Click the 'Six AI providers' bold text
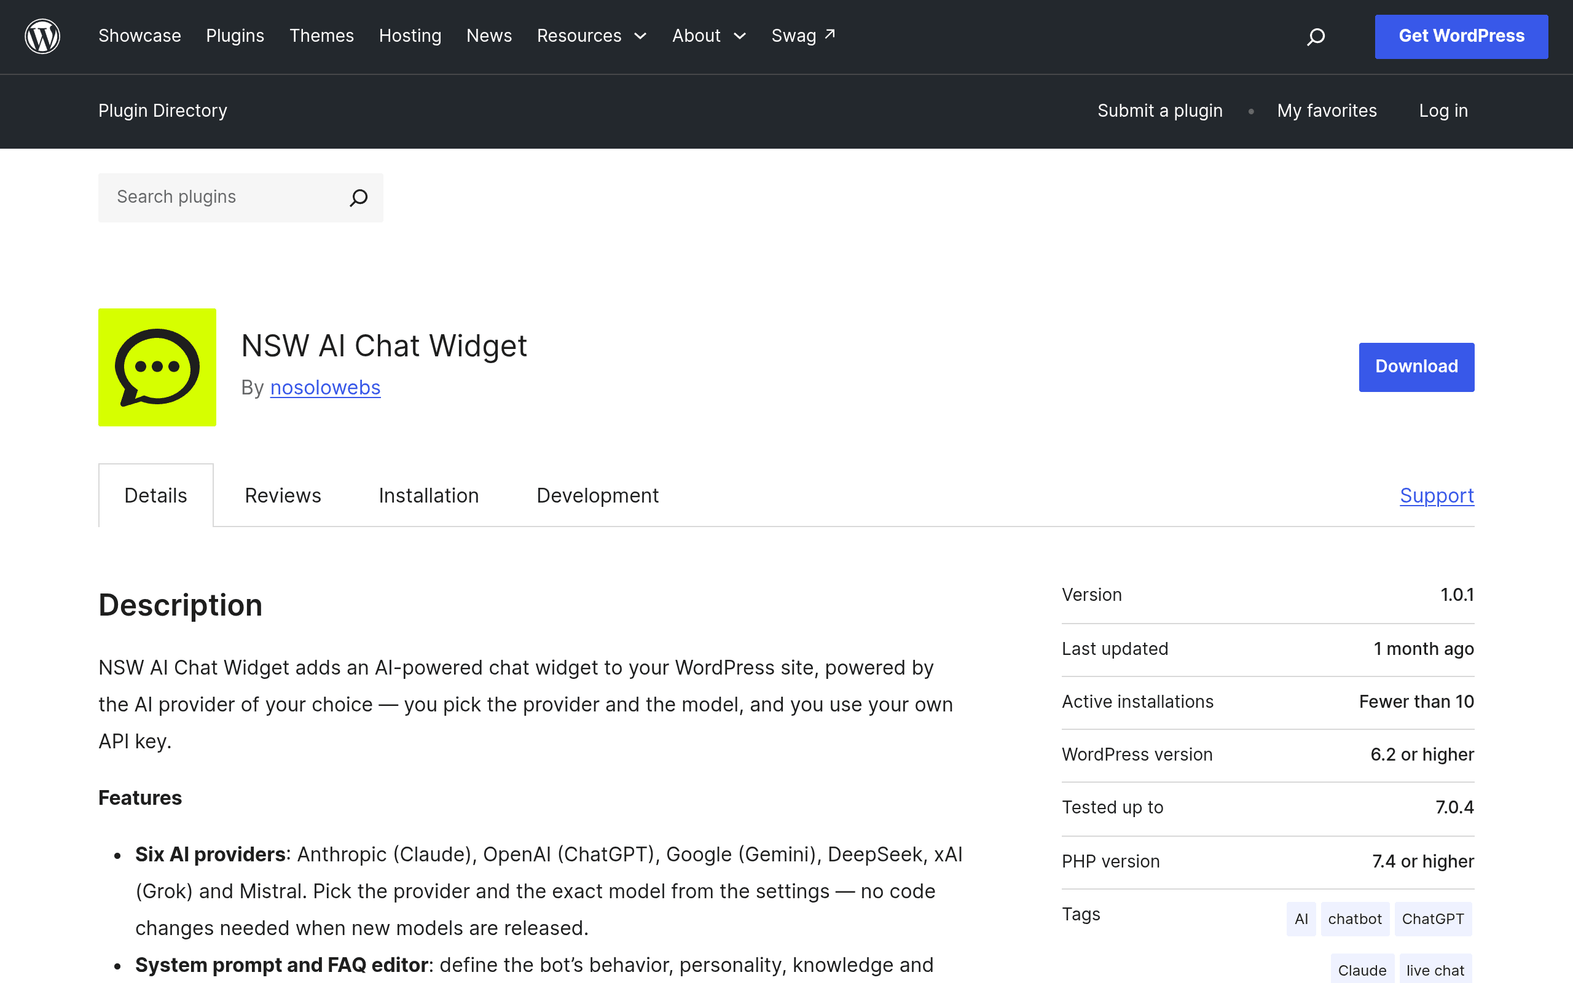Viewport: 1573px width, 983px height. point(211,854)
